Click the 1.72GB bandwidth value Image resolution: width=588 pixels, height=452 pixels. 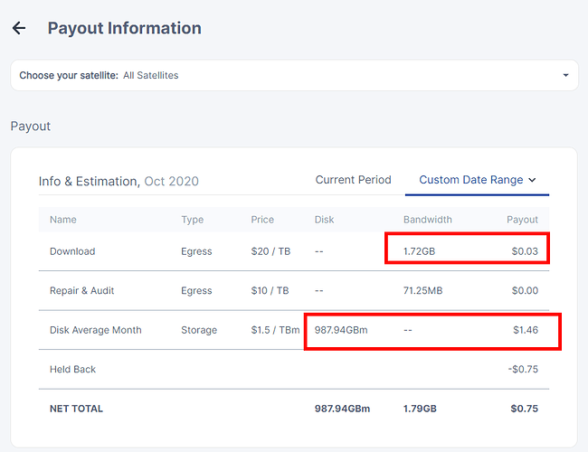click(x=419, y=251)
